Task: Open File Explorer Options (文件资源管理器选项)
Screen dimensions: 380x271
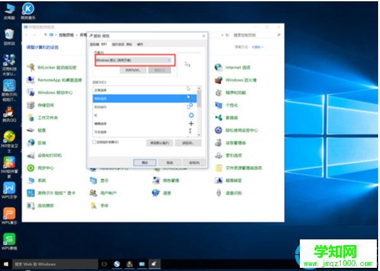Action: [238, 168]
